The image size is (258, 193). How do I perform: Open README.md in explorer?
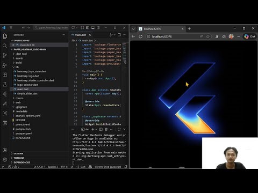(23, 138)
